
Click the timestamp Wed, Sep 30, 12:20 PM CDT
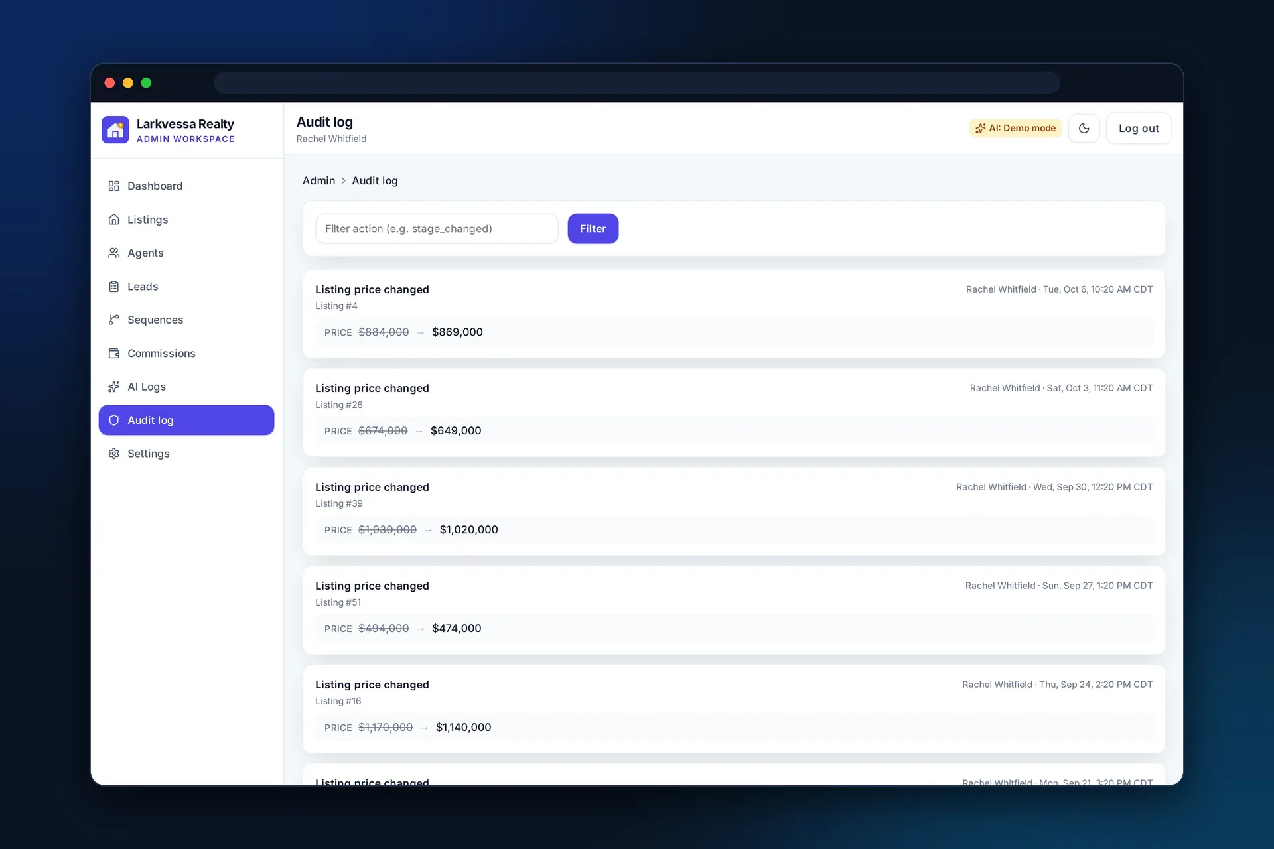pos(1093,488)
